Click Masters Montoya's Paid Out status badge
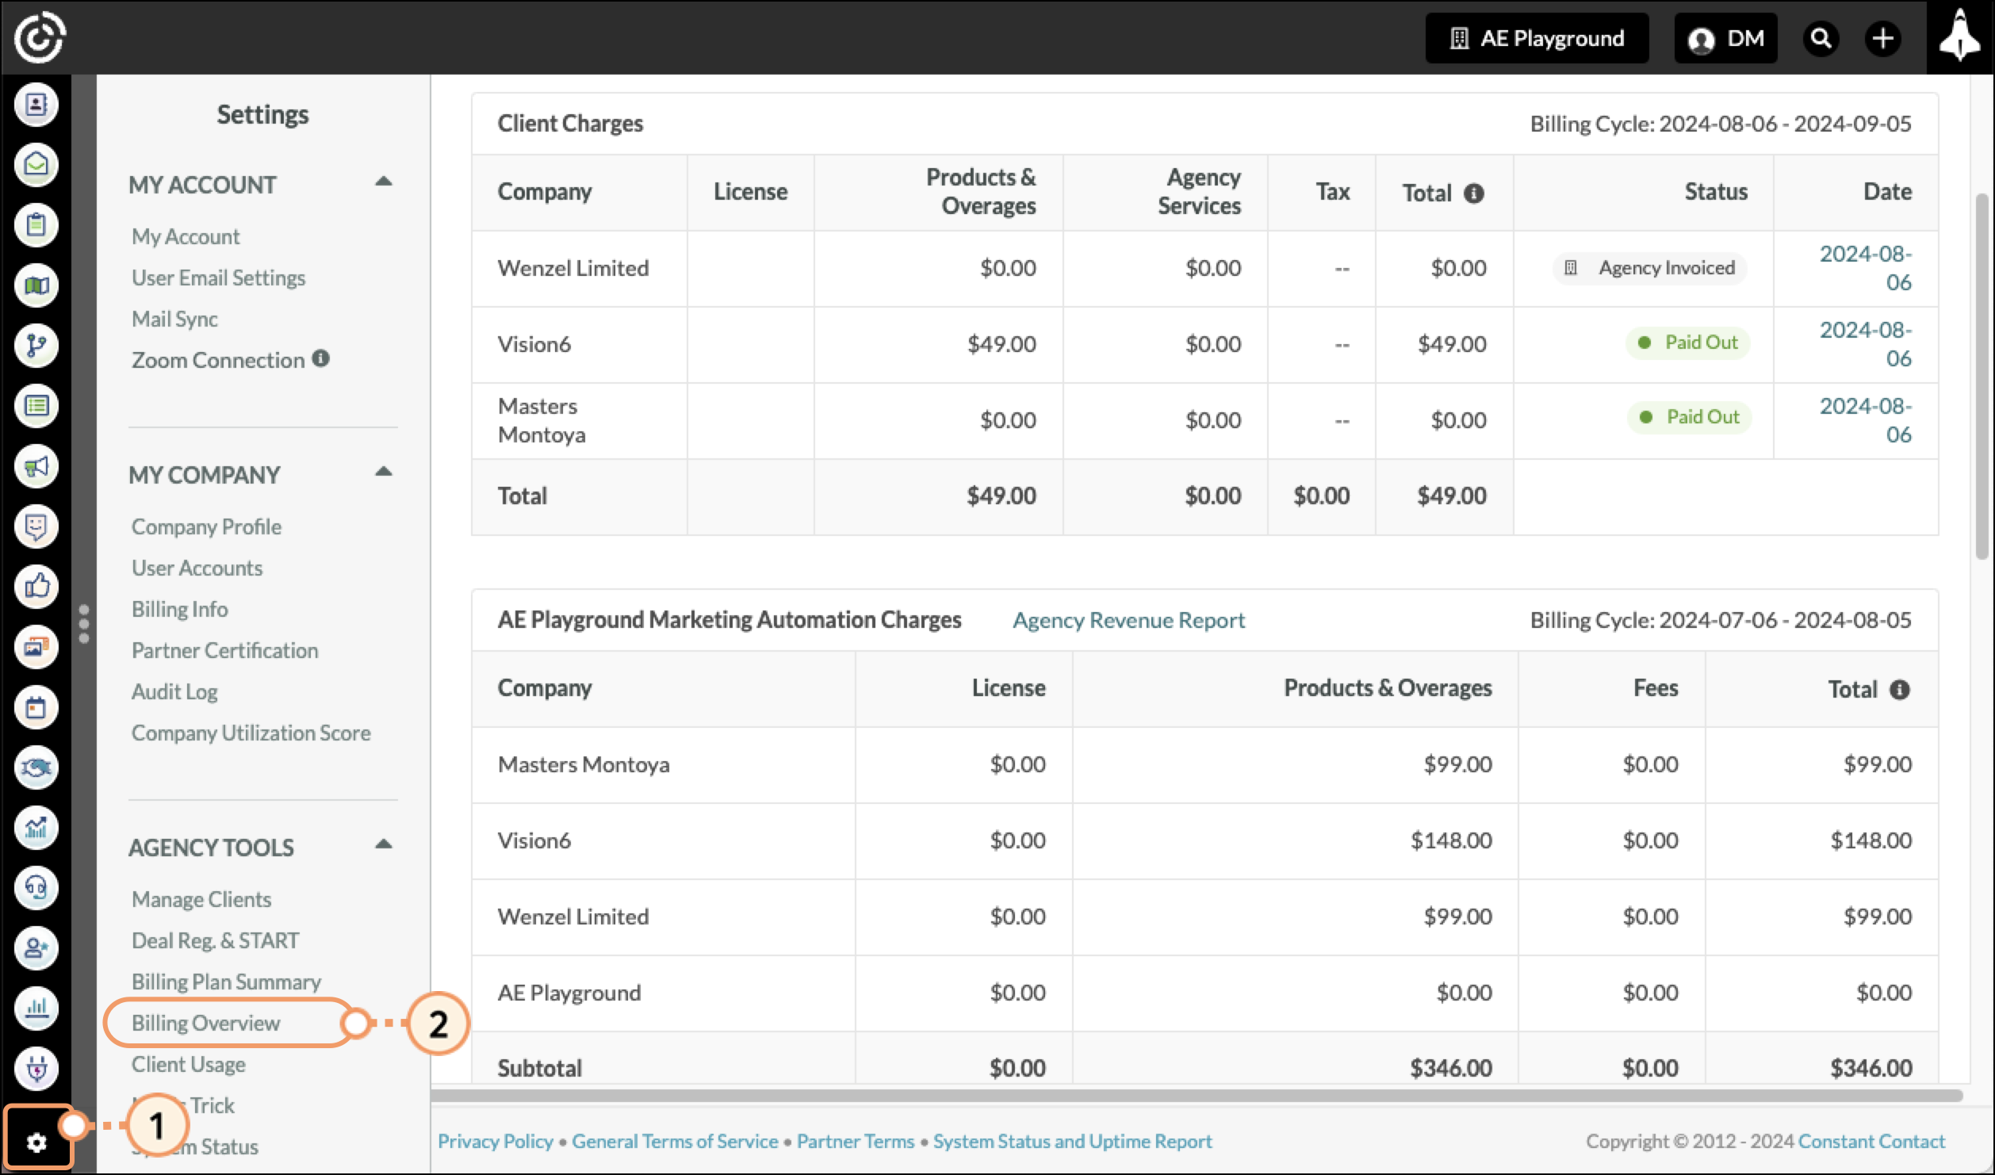Viewport: 1995px width, 1175px height. click(x=1689, y=417)
